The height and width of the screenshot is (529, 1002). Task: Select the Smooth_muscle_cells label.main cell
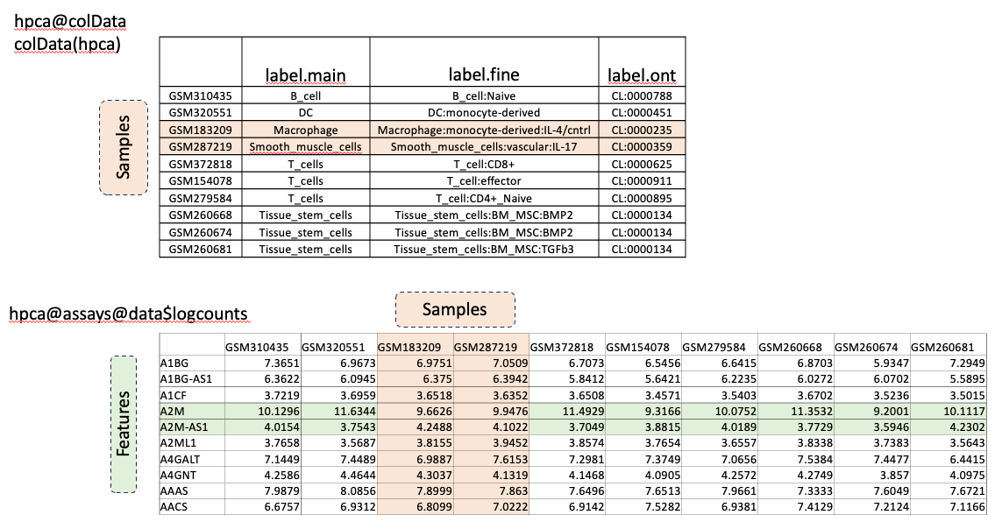point(306,146)
